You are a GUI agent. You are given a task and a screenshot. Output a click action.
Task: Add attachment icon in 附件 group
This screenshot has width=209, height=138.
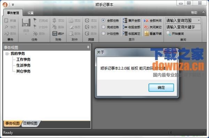(71, 21)
